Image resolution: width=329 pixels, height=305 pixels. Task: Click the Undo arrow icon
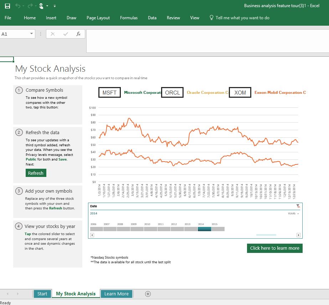(x=17, y=6)
